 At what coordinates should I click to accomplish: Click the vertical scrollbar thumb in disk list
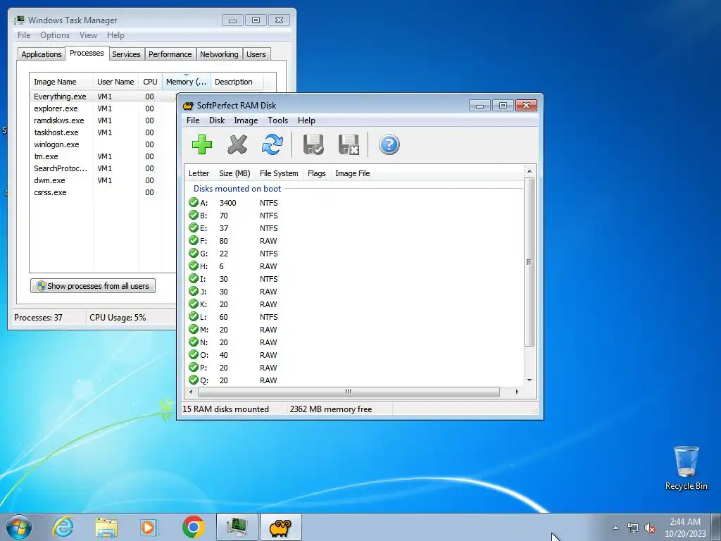[529, 262]
